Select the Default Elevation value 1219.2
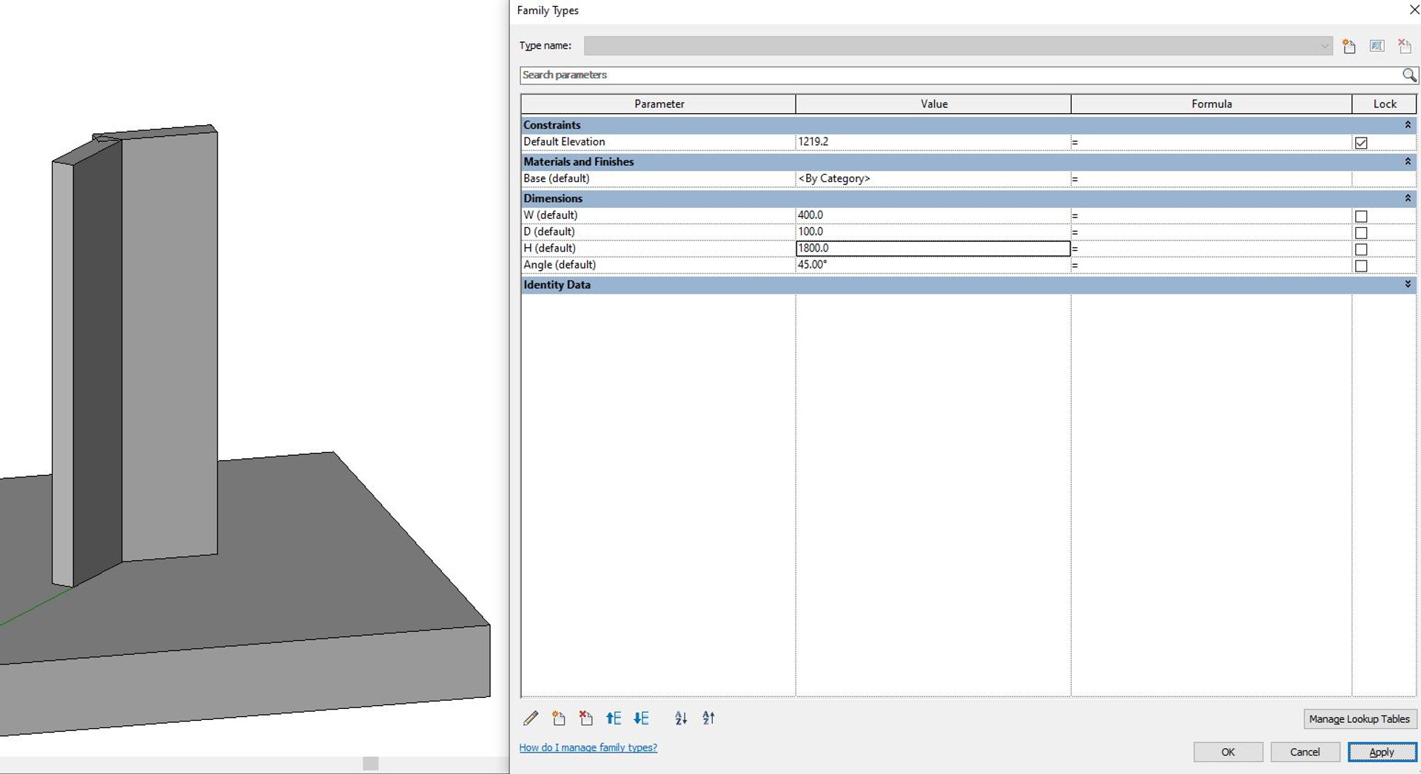Screen dimensions: 1421x774 [933, 142]
